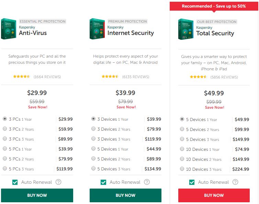Click the Kaspersky Total Security title
The image size is (259, 204).
coord(215,33)
